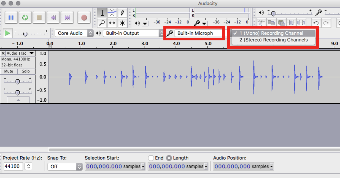Open the Snap To Off dropdown
The height and width of the screenshot is (178, 340).
coord(65,166)
